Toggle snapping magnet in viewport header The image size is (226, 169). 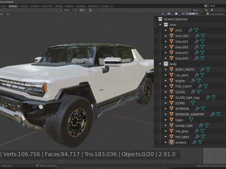click(x=81, y=10)
